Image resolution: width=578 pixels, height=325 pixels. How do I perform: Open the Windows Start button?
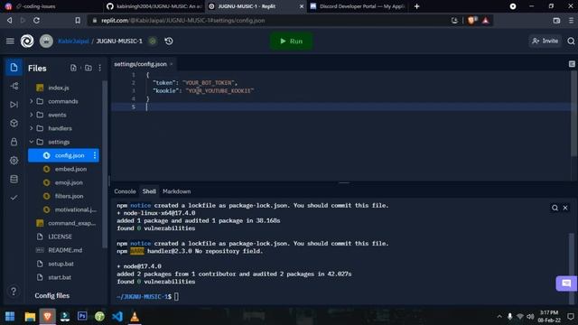[x=10, y=317]
